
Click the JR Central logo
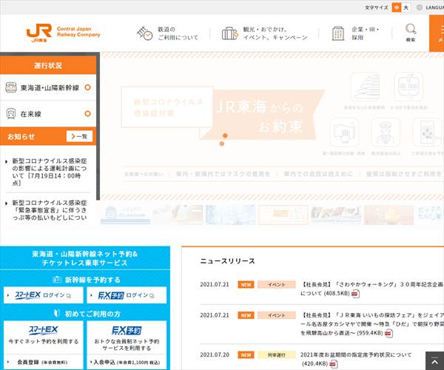tap(63, 33)
